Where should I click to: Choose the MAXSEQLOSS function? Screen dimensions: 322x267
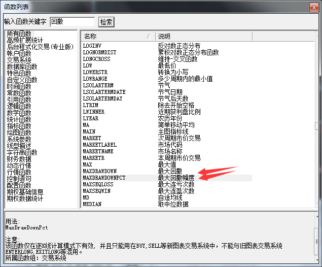167,184
